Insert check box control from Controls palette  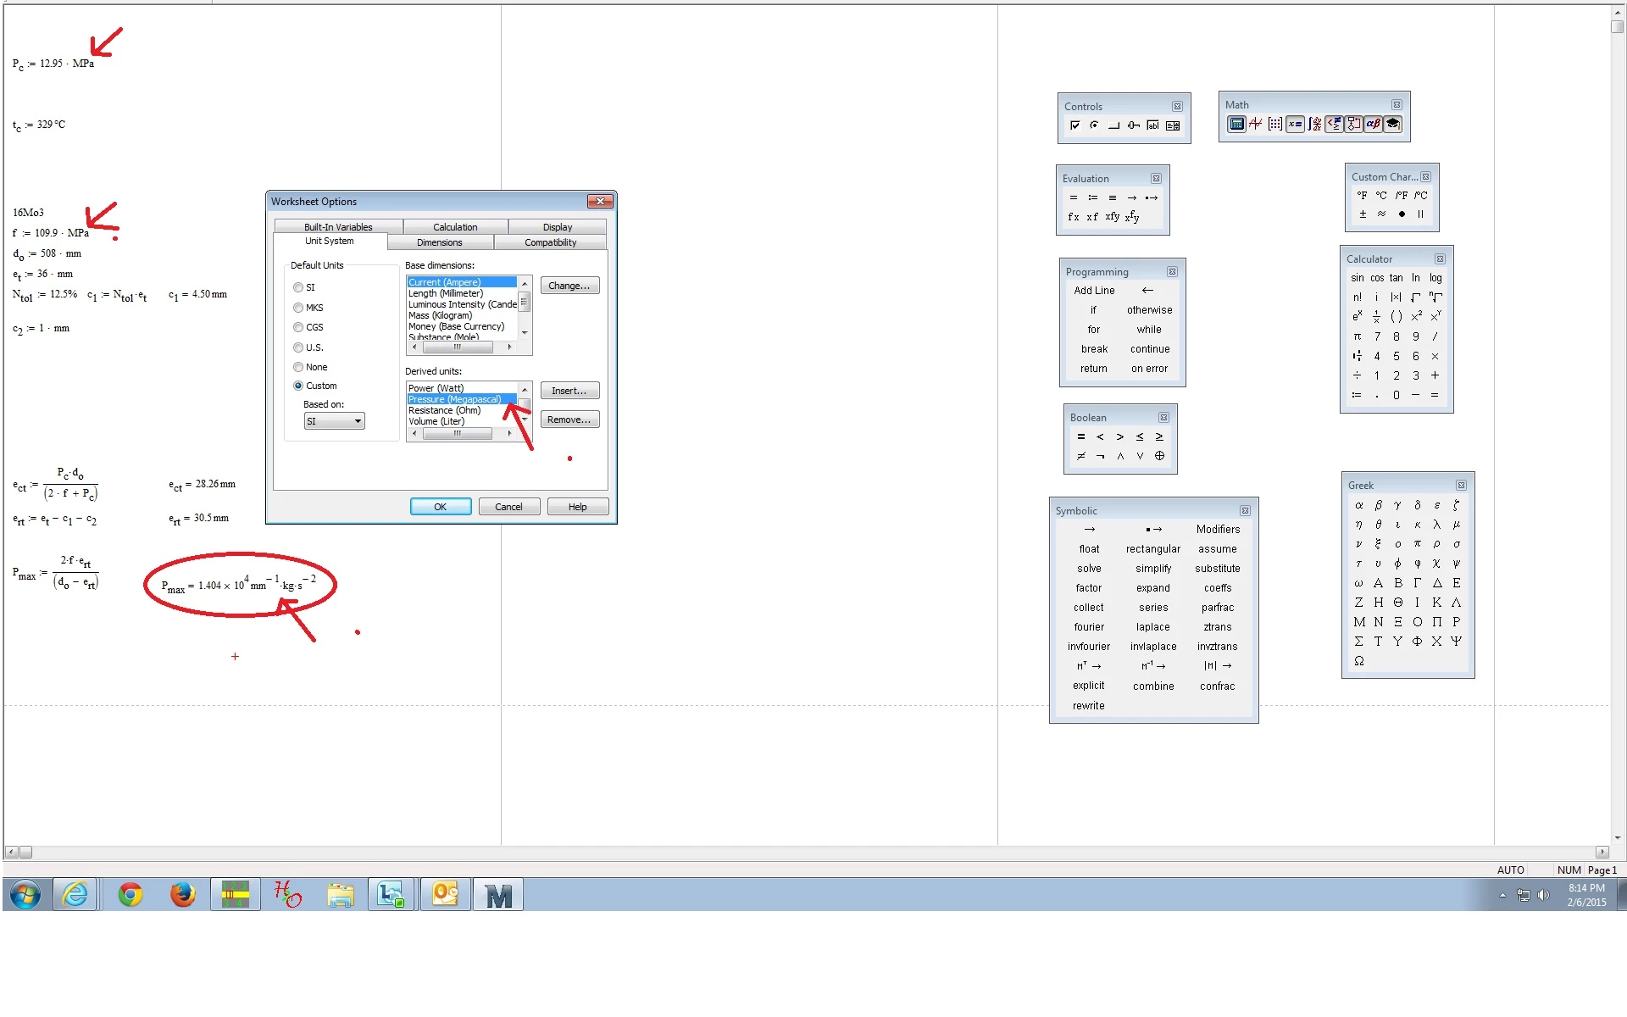pos(1074,125)
